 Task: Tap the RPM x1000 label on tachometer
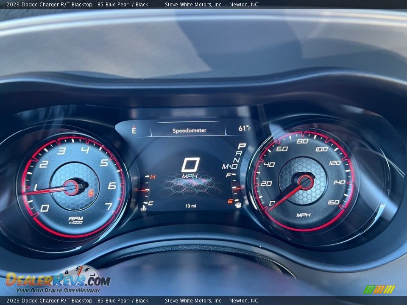[75, 220]
